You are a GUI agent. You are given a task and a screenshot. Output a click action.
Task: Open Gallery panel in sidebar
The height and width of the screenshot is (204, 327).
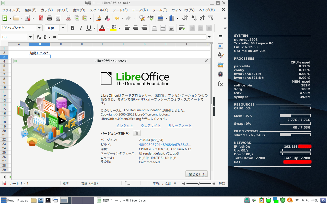point(220,65)
